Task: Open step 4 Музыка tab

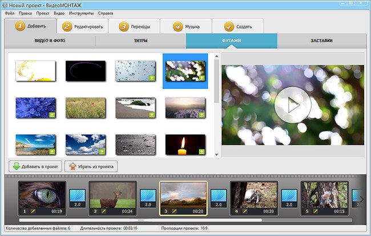Action: pos(186,26)
